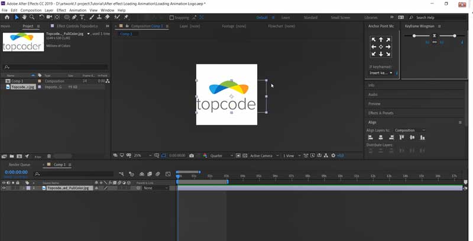Select the Eraser tool
The image size is (473, 241).
click(x=107, y=18)
